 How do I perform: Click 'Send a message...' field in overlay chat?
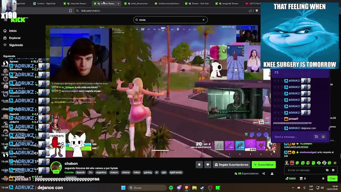pos(292,137)
